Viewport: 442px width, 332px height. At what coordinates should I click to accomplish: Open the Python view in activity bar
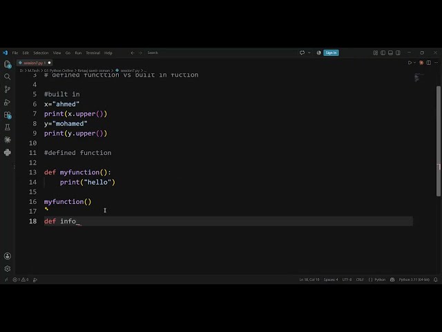[8, 152]
